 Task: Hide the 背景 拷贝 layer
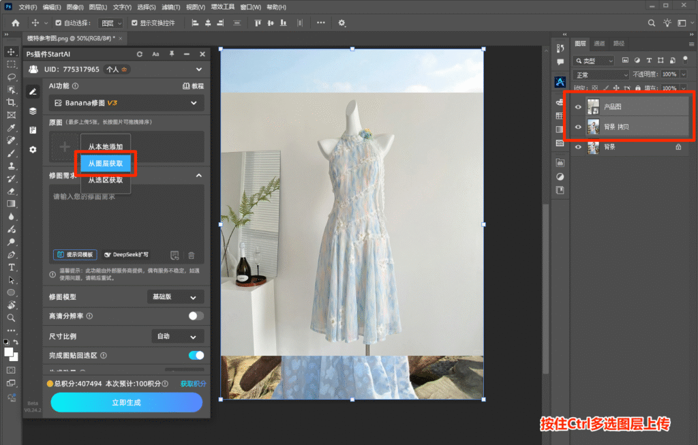point(578,127)
